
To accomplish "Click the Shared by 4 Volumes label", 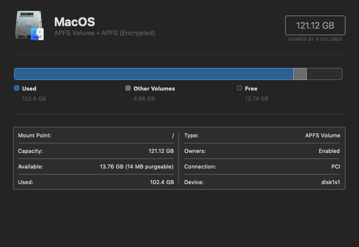I will pos(315,39).
